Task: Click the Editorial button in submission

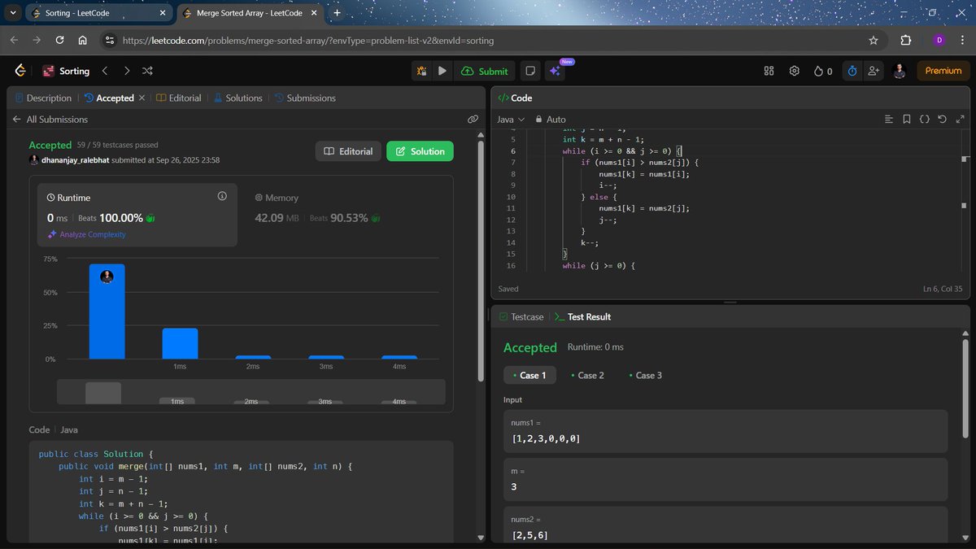Action: 348,151
